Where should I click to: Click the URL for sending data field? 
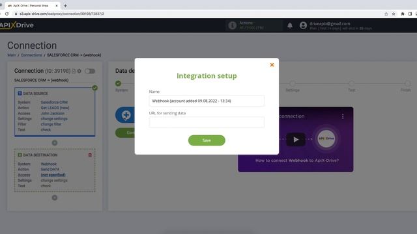pyautogui.click(x=207, y=122)
